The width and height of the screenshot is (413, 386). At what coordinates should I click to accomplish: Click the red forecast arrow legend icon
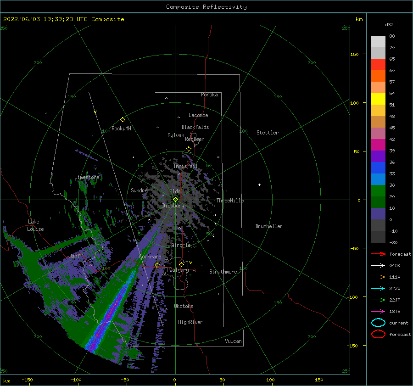[x=378, y=254]
